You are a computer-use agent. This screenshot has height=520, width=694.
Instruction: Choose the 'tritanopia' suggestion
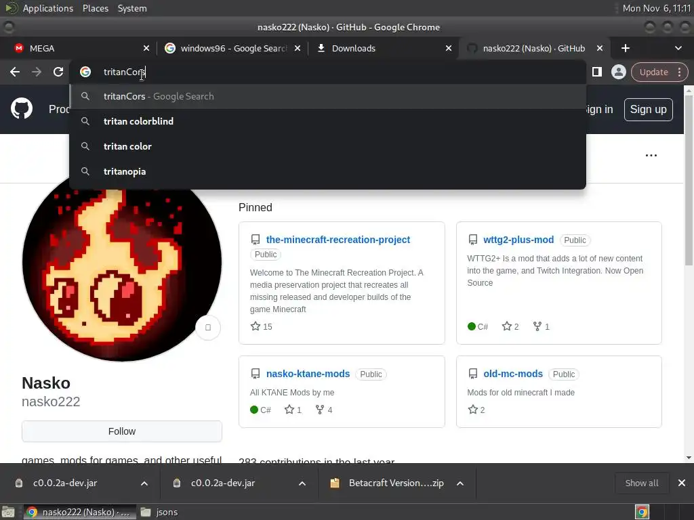click(327, 171)
